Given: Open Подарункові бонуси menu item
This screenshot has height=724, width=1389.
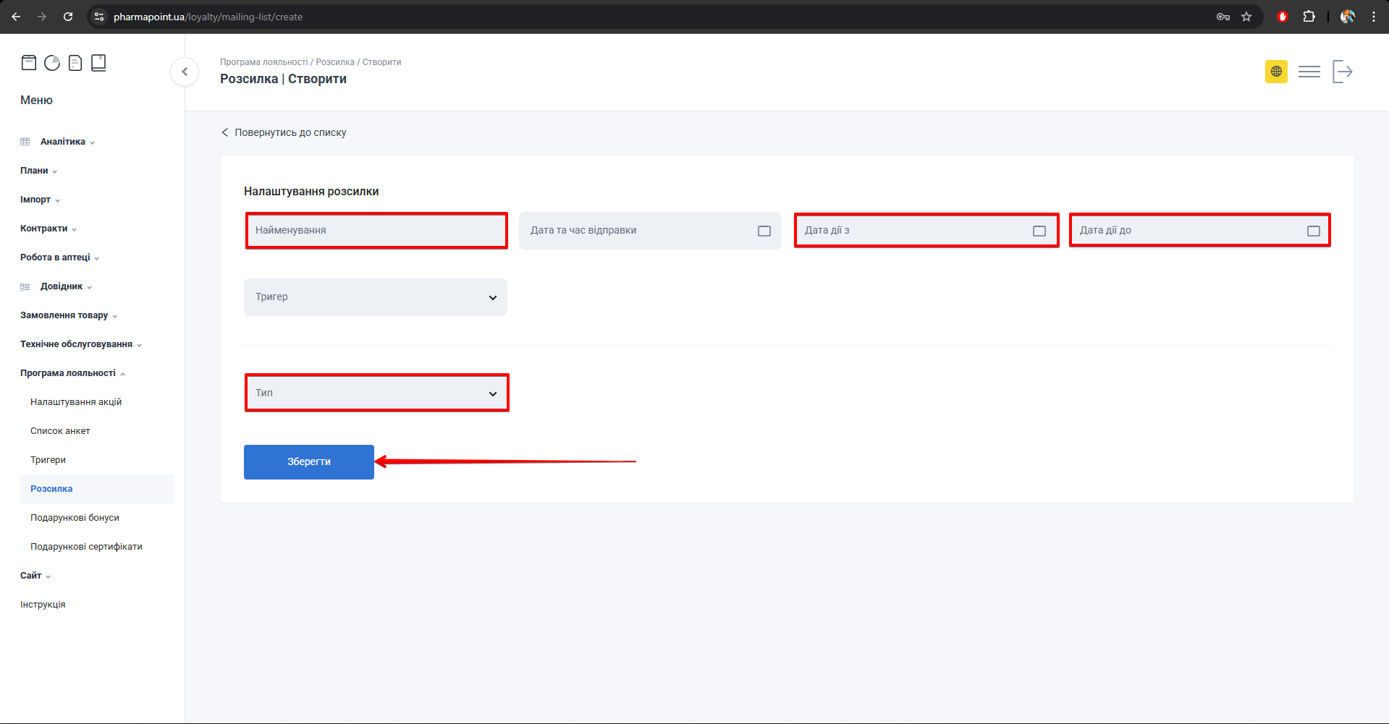Looking at the screenshot, I should (75, 518).
